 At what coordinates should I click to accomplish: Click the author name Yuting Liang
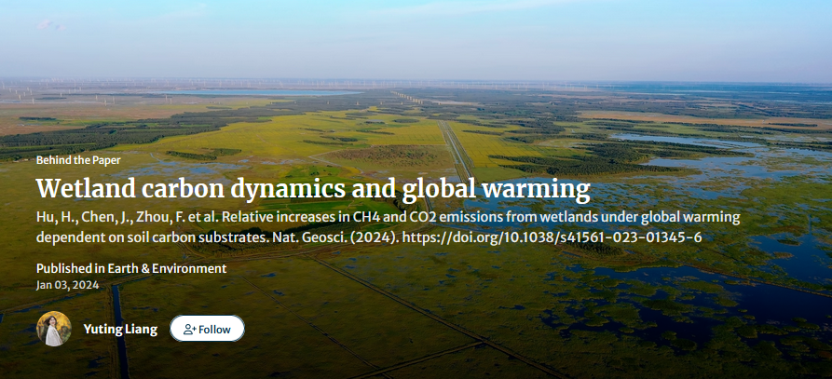tap(120, 329)
